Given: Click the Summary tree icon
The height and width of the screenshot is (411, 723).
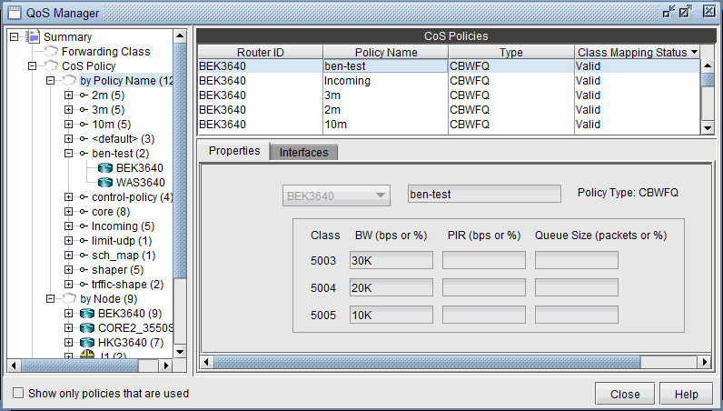Looking at the screenshot, I should (34, 37).
